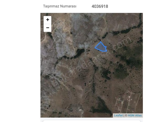Screen dimensions: 162x122
Task: Zoom in the map with the plus button
Action: tap(47, 20)
